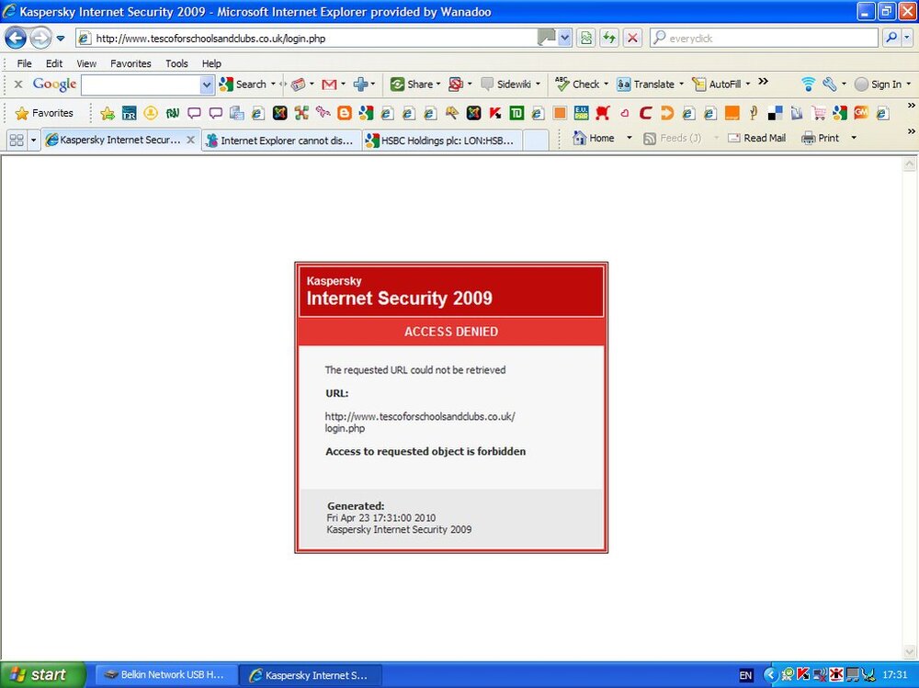The image size is (919, 688).
Task: Click Sign In on Google toolbar
Action: click(878, 85)
